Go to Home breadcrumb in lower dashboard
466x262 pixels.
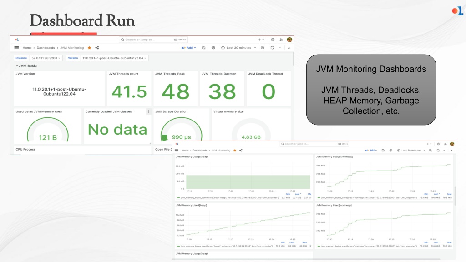point(185,150)
